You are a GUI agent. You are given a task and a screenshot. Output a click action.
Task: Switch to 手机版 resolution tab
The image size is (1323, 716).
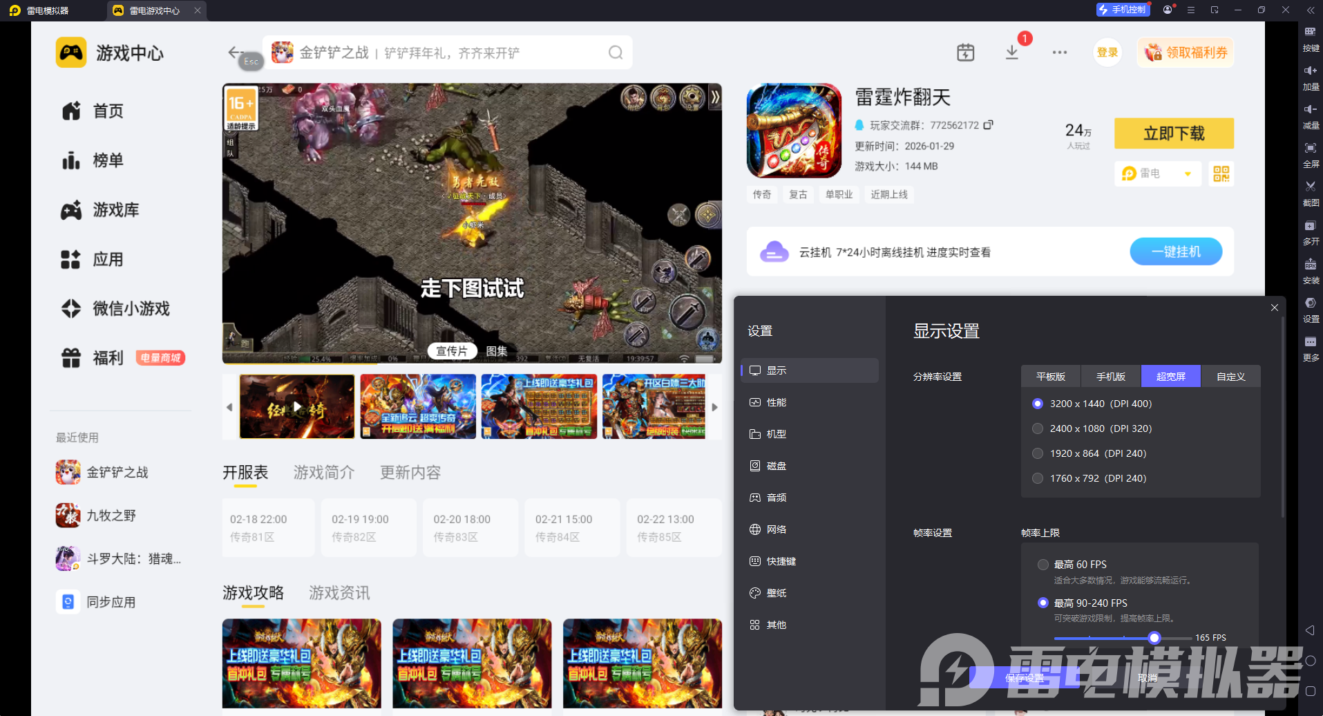click(x=1111, y=377)
